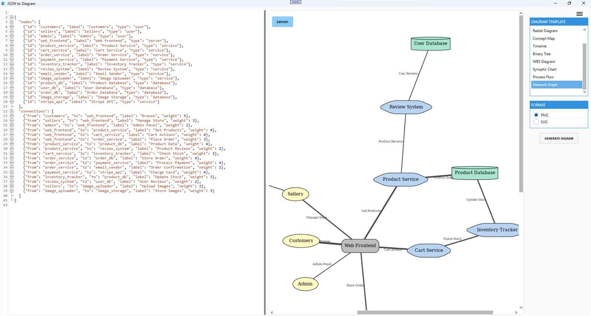Click line number 22 in the editor gutter

5,111
